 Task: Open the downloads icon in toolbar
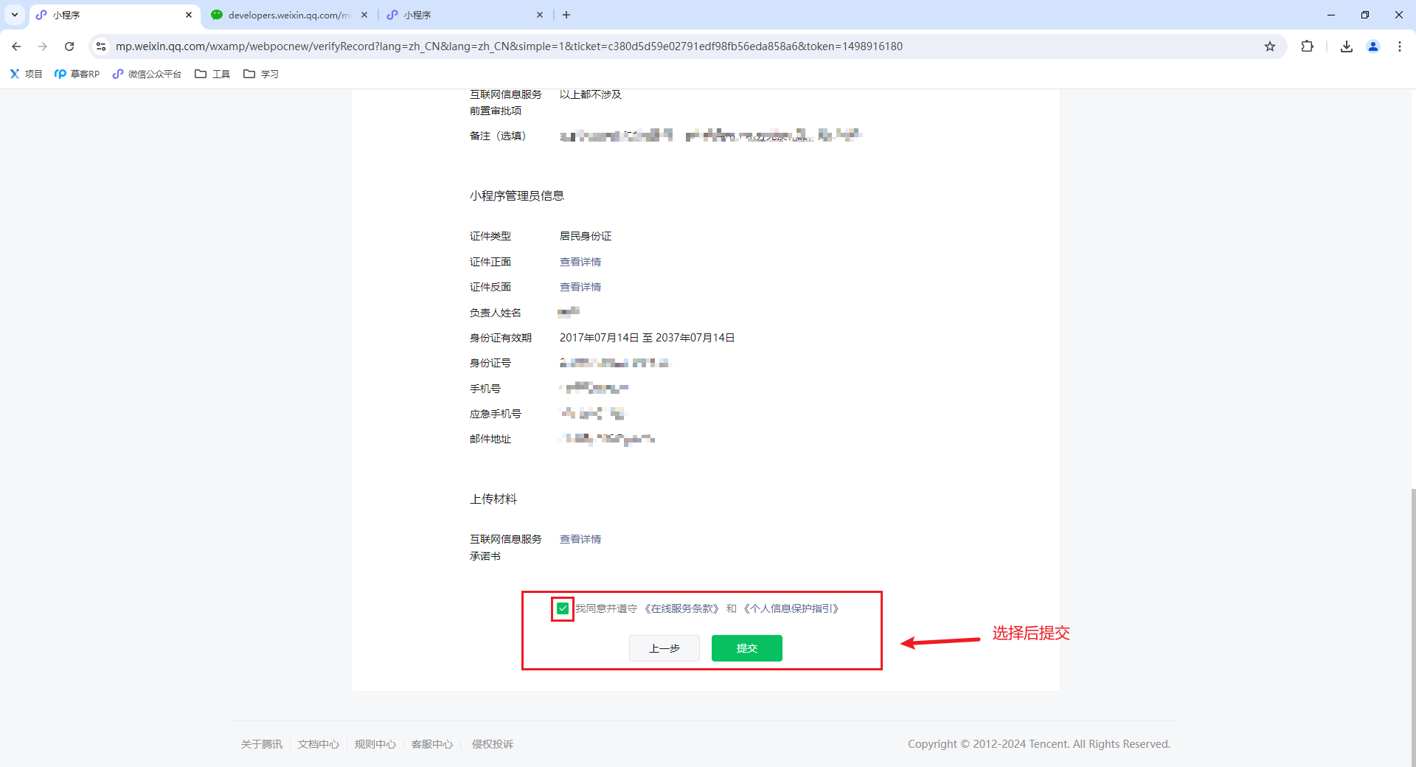[x=1347, y=46]
